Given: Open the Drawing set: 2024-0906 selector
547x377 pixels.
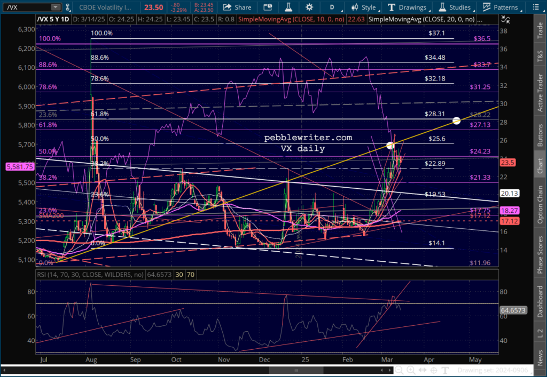Looking at the screenshot, I should (493, 370).
